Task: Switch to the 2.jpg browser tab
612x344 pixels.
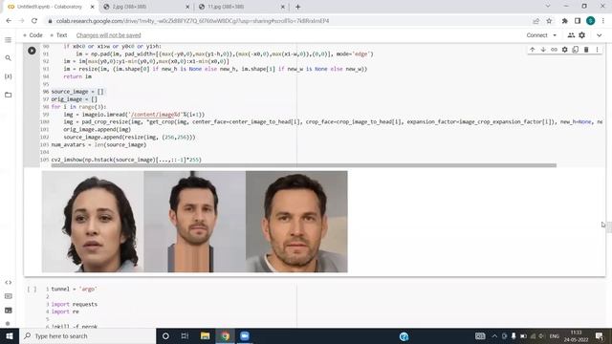Action: 145,7
